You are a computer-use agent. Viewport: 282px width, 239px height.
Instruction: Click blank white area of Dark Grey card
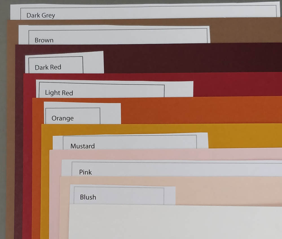169,13
